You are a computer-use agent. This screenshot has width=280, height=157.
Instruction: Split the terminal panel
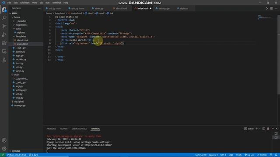[x=264, y=129]
